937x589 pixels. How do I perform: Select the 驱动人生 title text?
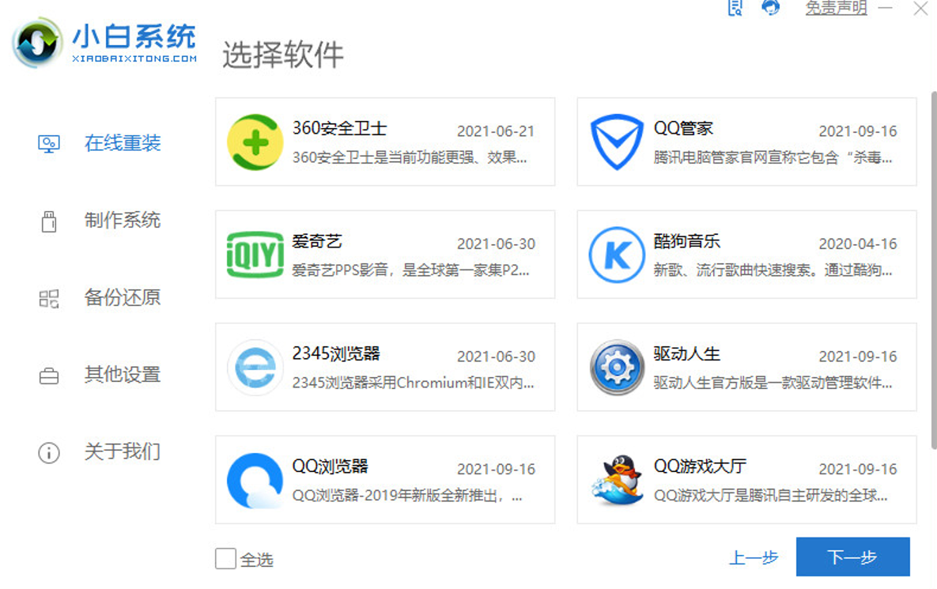coord(686,353)
